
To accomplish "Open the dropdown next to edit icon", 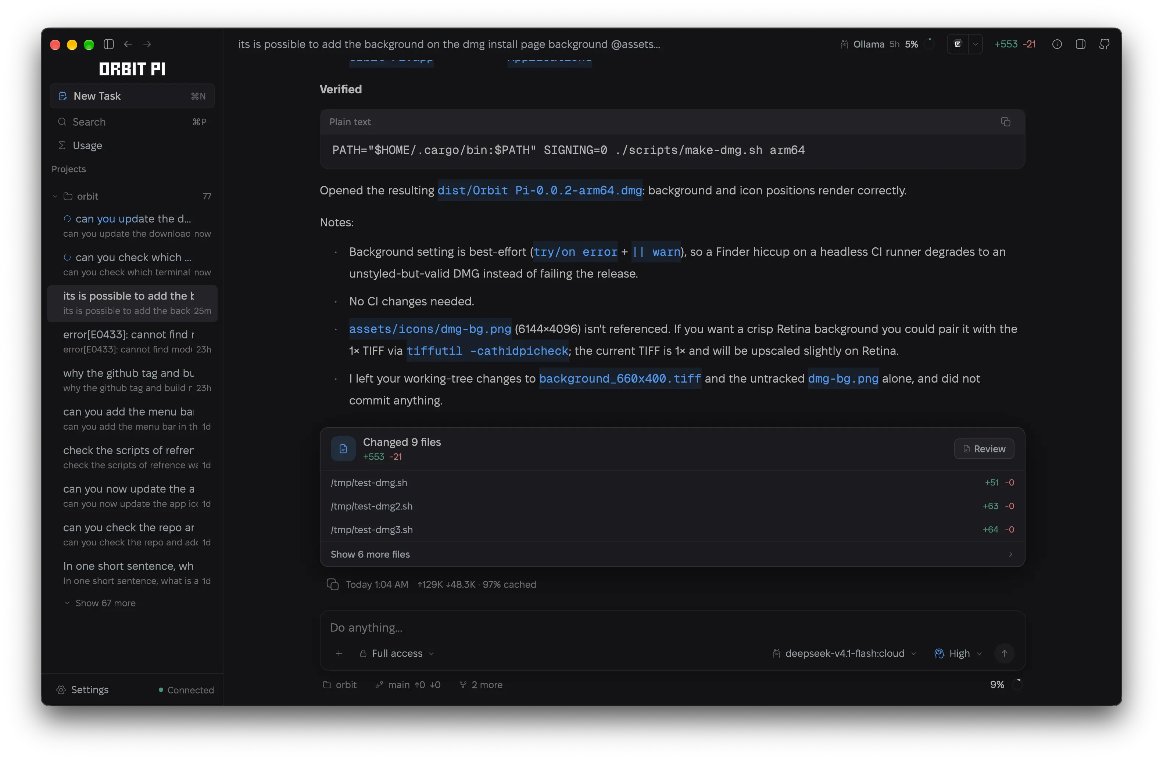I will [976, 44].
